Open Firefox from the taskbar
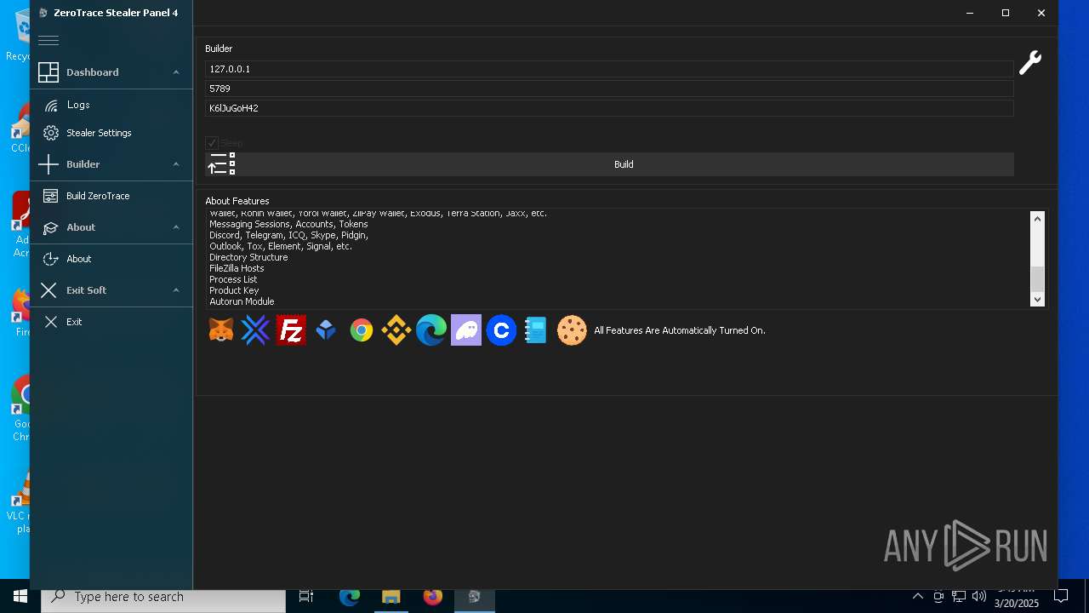The height and width of the screenshot is (613, 1089). (433, 597)
